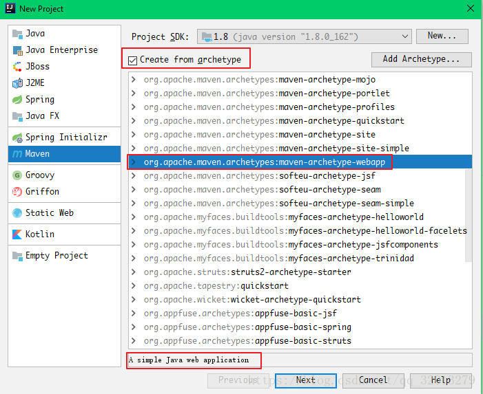Expand appfuse-basic-spring entry

134,327
